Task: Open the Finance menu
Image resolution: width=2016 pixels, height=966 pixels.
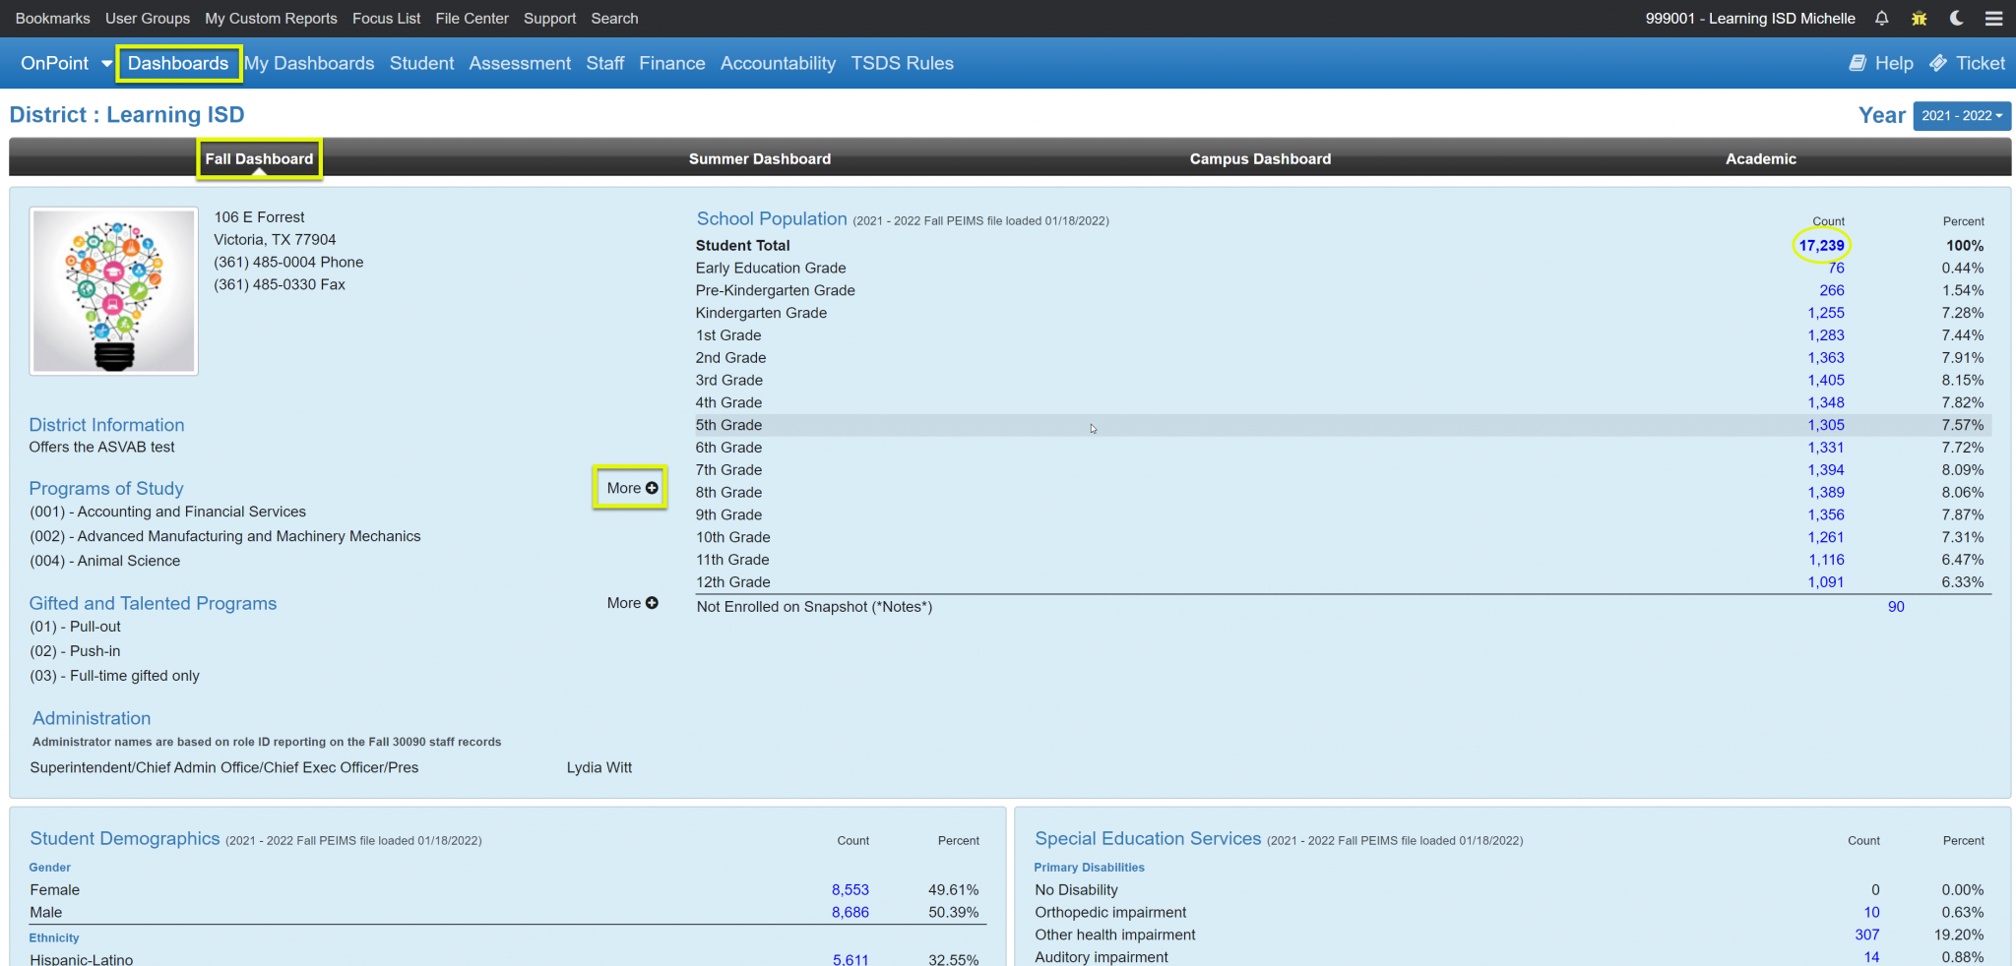Action: [672, 63]
